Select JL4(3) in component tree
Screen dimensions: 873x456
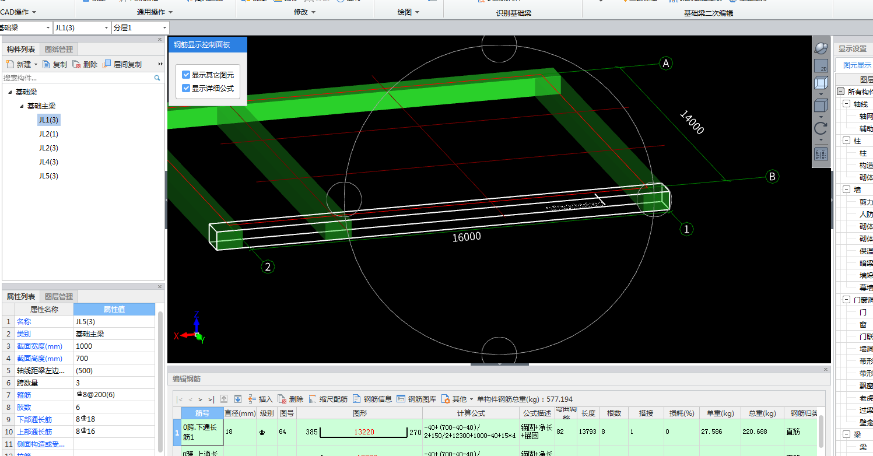[x=48, y=162]
